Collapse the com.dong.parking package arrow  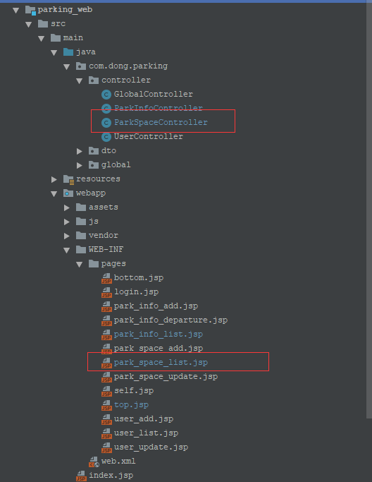coord(67,67)
